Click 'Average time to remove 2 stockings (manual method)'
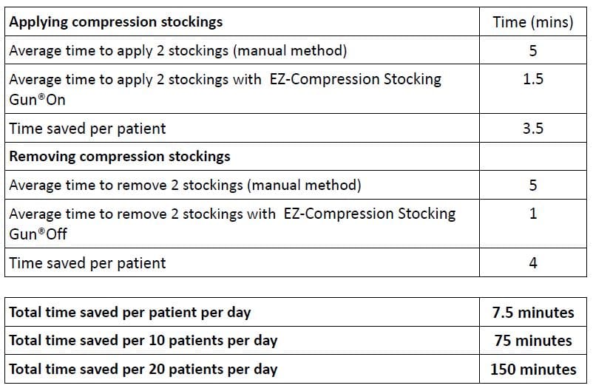 click(185, 185)
